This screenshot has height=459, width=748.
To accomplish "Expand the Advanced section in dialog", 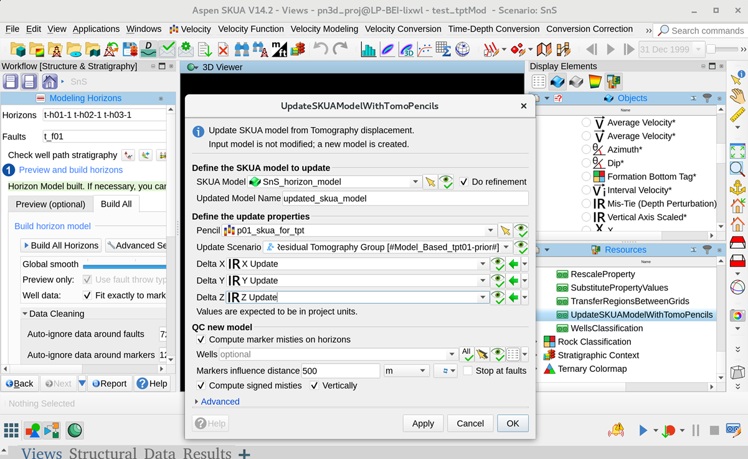I will tap(217, 402).
